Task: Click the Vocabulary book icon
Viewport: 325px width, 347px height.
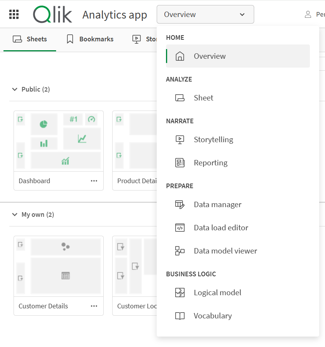Action: tap(180, 316)
